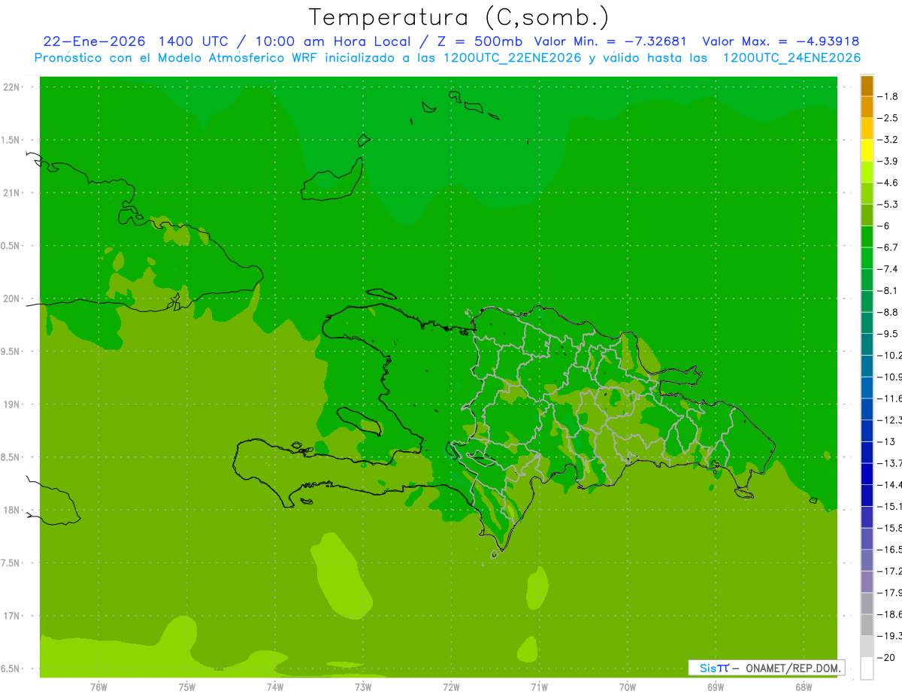Click the gray swatch between -18.6 and -19.3

[867, 624]
